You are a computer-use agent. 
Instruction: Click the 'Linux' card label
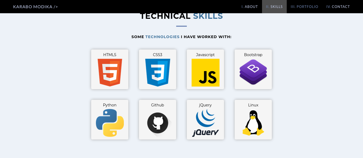click(x=253, y=105)
